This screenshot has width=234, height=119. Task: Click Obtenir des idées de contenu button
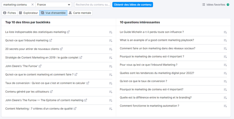pyautogui.click(x=133, y=5)
